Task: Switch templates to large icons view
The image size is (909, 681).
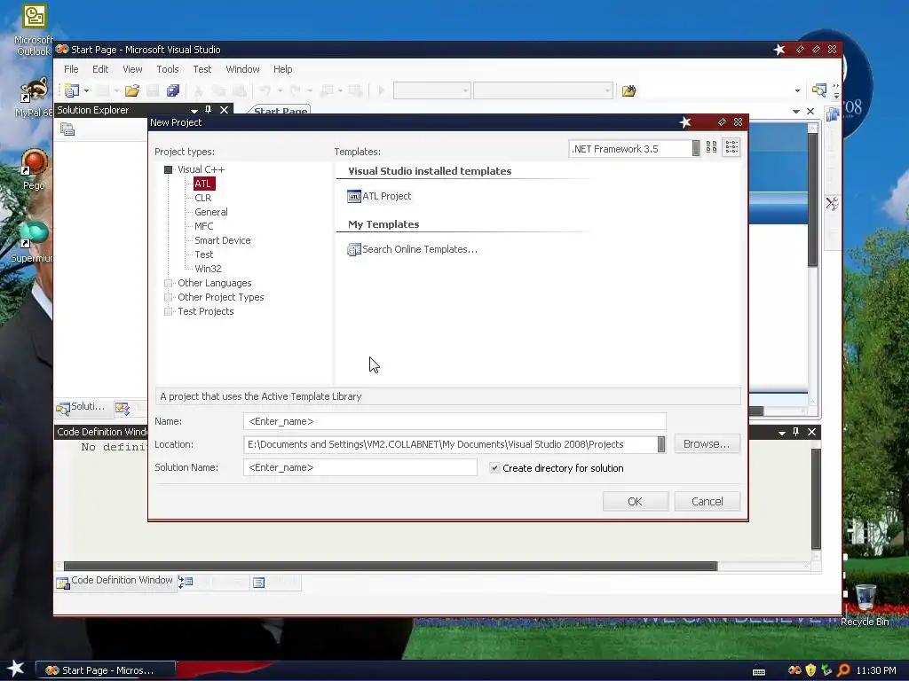Action: tap(711, 148)
